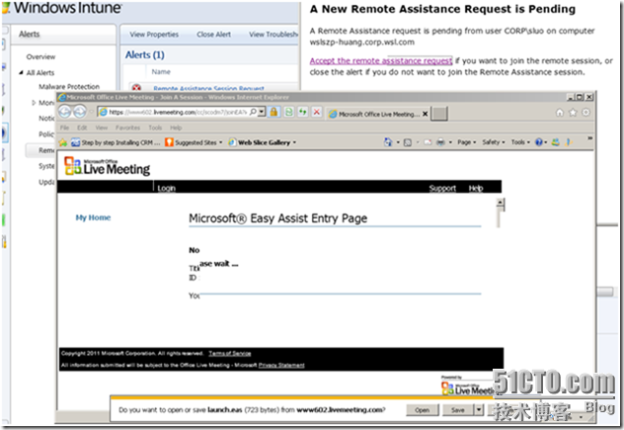Screen dimensions: 624x430
Task: Open the Safety dropdown menu
Action: click(494, 142)
